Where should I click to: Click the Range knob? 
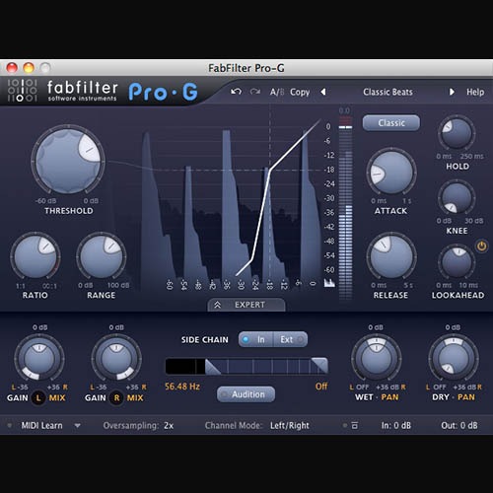click(102, 257)
